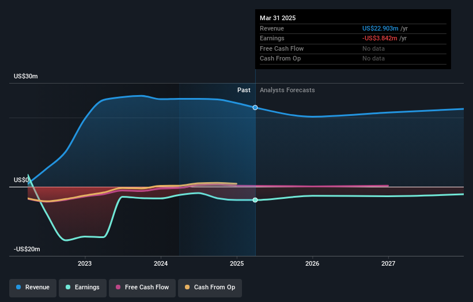Click the -US$20m y-axis label
The image size is (473, 302).
click(27, 249)
